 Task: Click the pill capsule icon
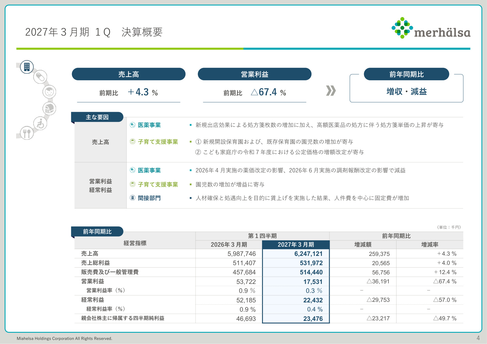[40, 77]
